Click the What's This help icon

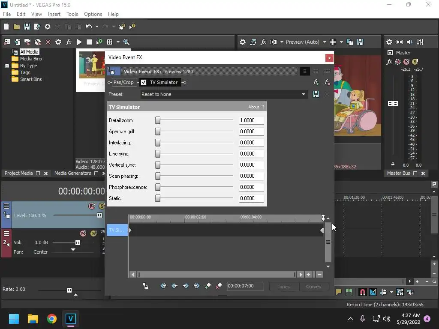[x=132, y=27]
